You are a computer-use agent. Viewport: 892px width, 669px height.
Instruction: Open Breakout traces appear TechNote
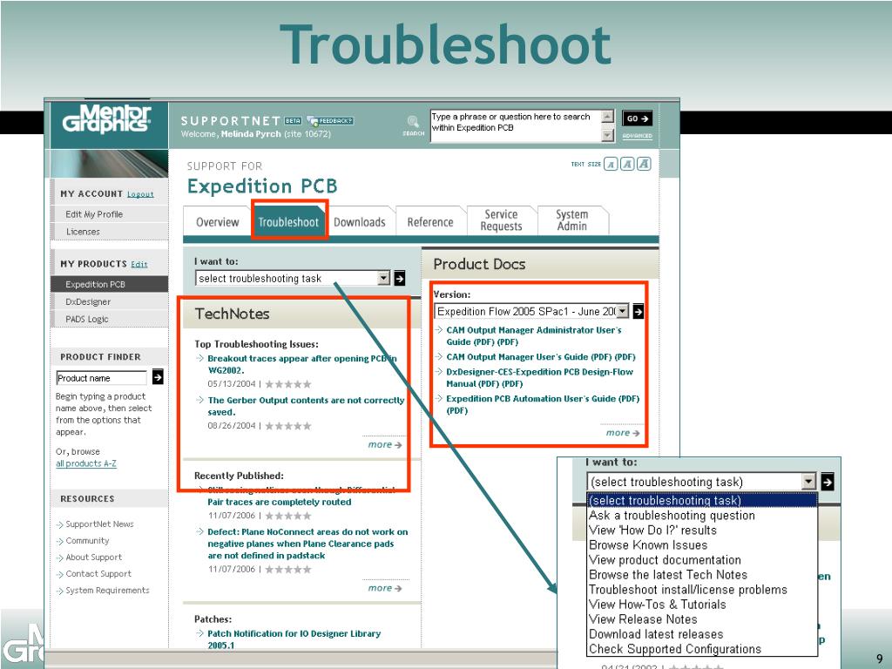tap(302, 365)
